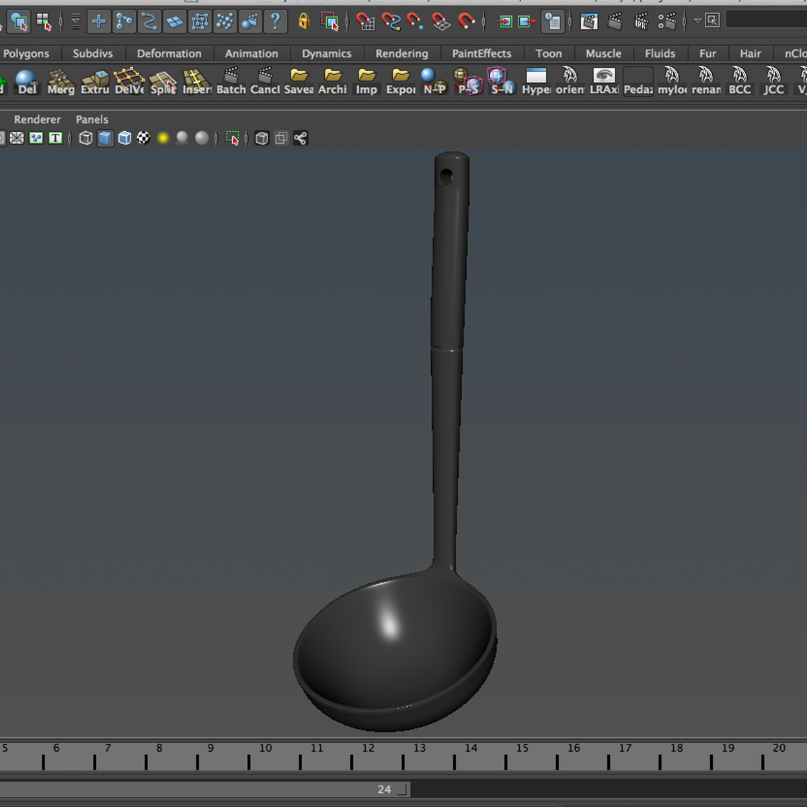Image resolution: width=807 pixels, height=807 pixels.
Task: Toggle the handles selection mask plus icon
Action: (98, 22)
